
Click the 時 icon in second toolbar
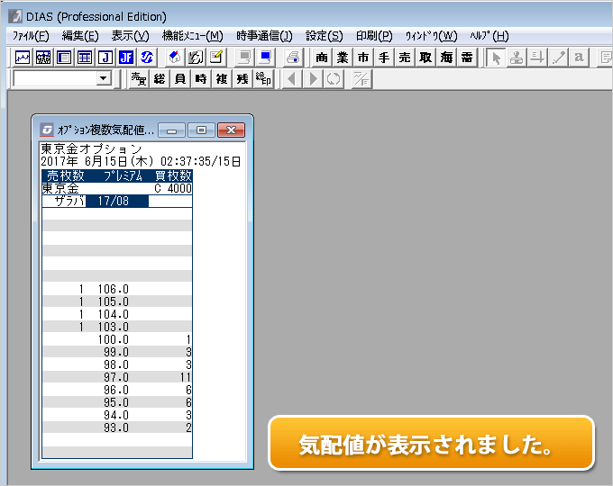click(x=200, y=79)
